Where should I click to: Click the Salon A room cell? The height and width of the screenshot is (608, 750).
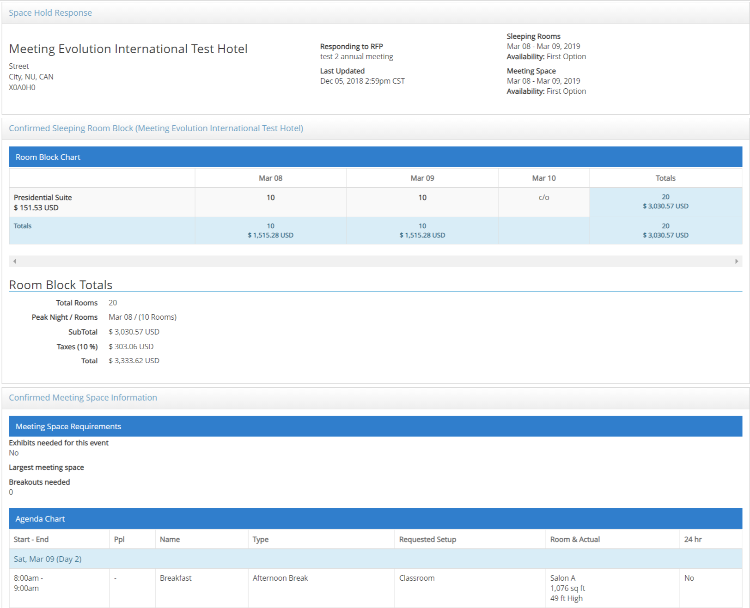pyautogui.click(x=563, y=578)
